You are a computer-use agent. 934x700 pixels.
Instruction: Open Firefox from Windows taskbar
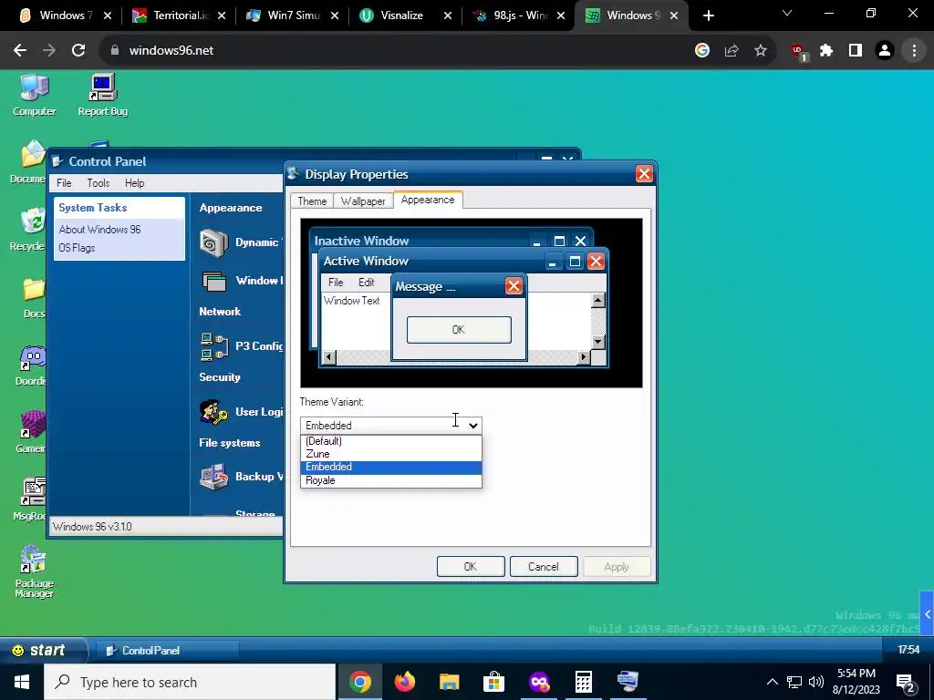(x=404, y=682)
